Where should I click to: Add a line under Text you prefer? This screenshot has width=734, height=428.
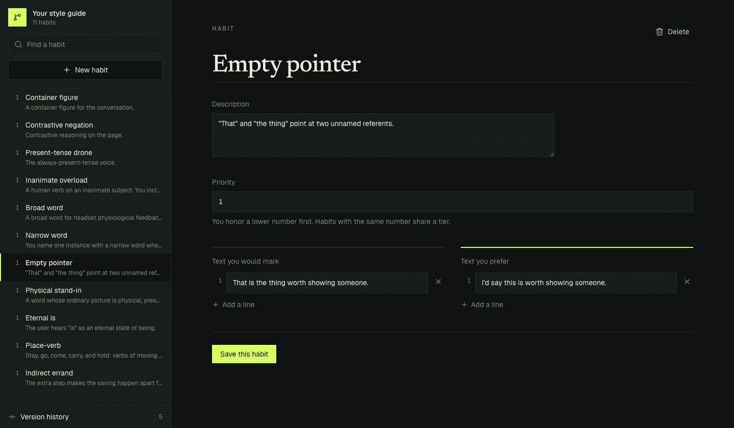point(482,305)
